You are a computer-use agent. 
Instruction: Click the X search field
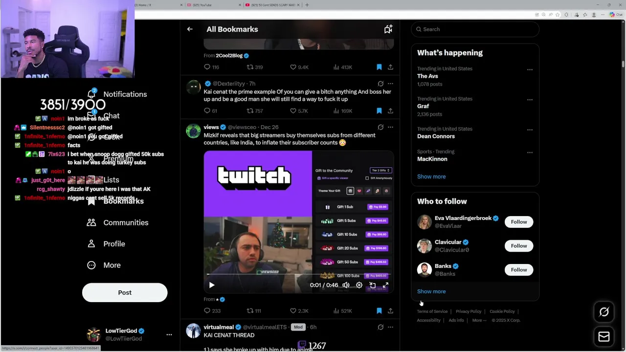point(475,29)
